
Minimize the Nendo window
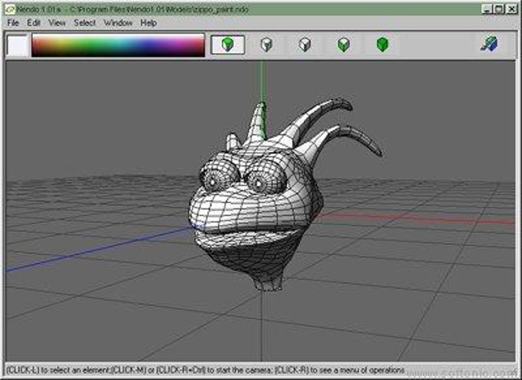coord(487,9)
